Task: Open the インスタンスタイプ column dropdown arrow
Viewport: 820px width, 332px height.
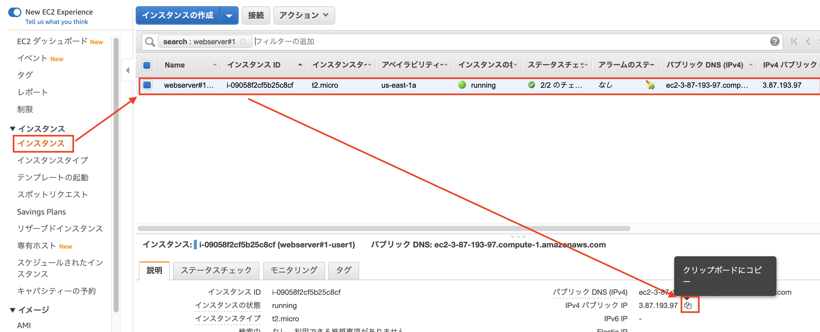Action: coord(370,65)
